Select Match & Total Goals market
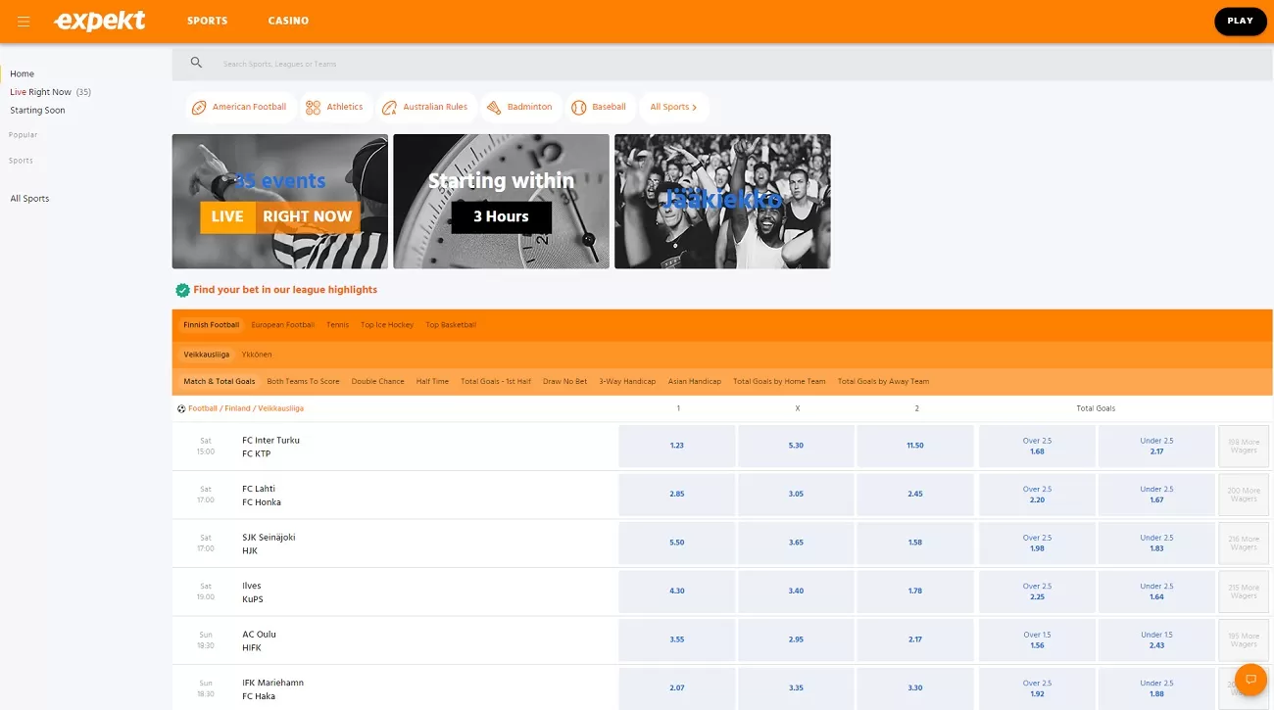The height and width of the screenshot is (710, 1274). point(220,382)
